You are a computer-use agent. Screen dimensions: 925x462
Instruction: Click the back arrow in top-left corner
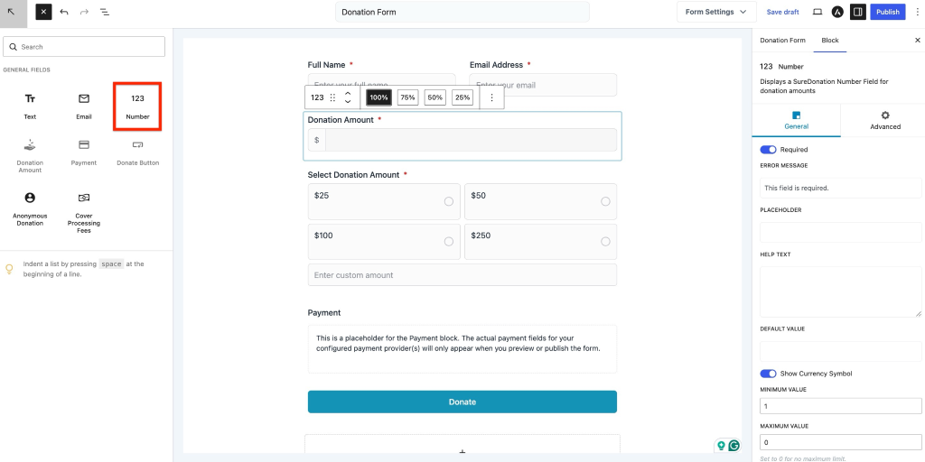[x=12, y=12]
